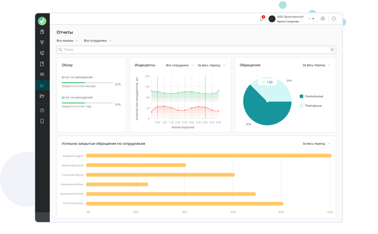Click the green line in incidents chart
The width and height of the screenshot is (378, 234).
pyautogui.click(x=185, y=92)
